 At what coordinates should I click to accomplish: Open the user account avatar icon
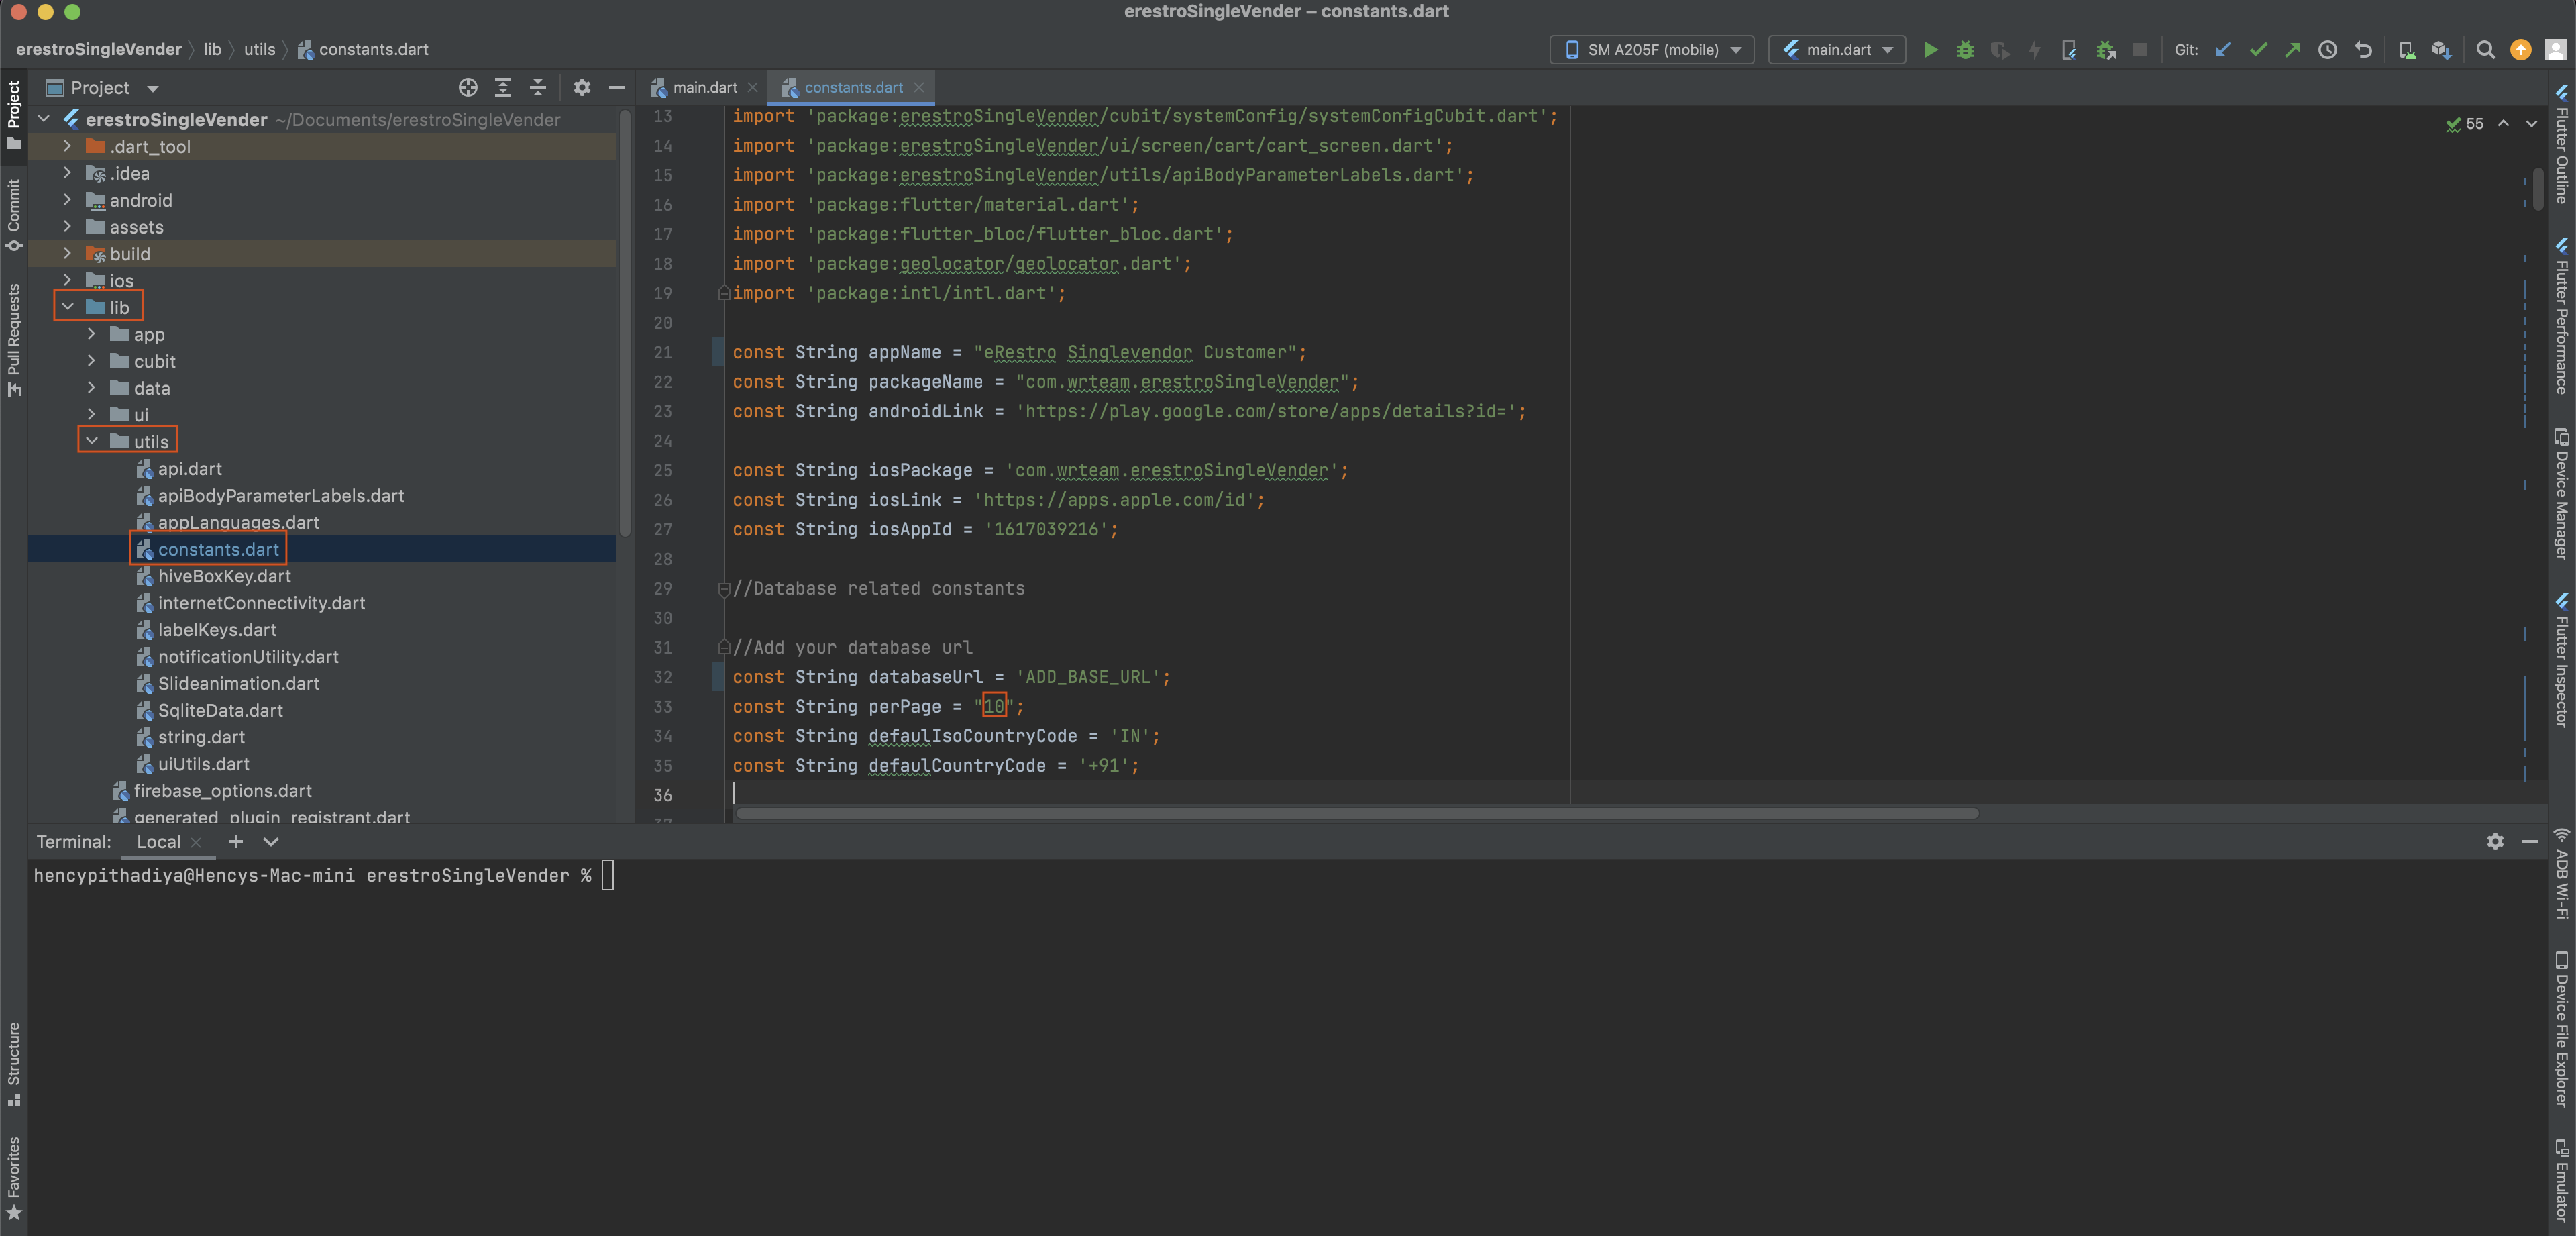(2556, 50)
